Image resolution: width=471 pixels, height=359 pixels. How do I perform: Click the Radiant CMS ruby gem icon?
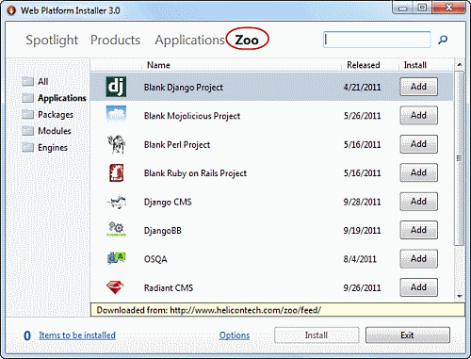tap(115, 287)
